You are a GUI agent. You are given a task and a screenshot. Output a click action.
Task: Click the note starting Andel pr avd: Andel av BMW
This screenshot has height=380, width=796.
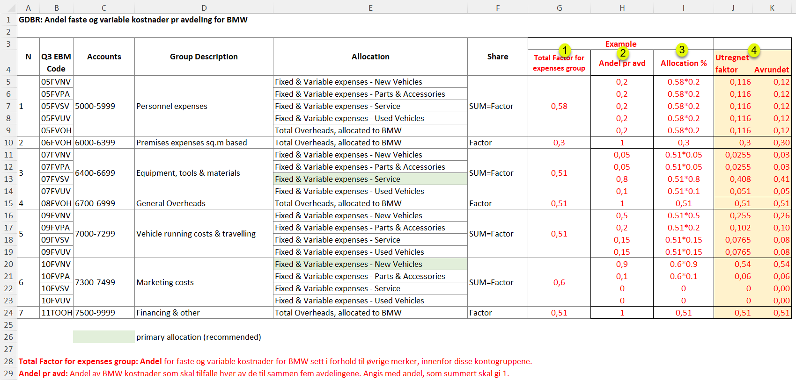click(x=264, y=373)
